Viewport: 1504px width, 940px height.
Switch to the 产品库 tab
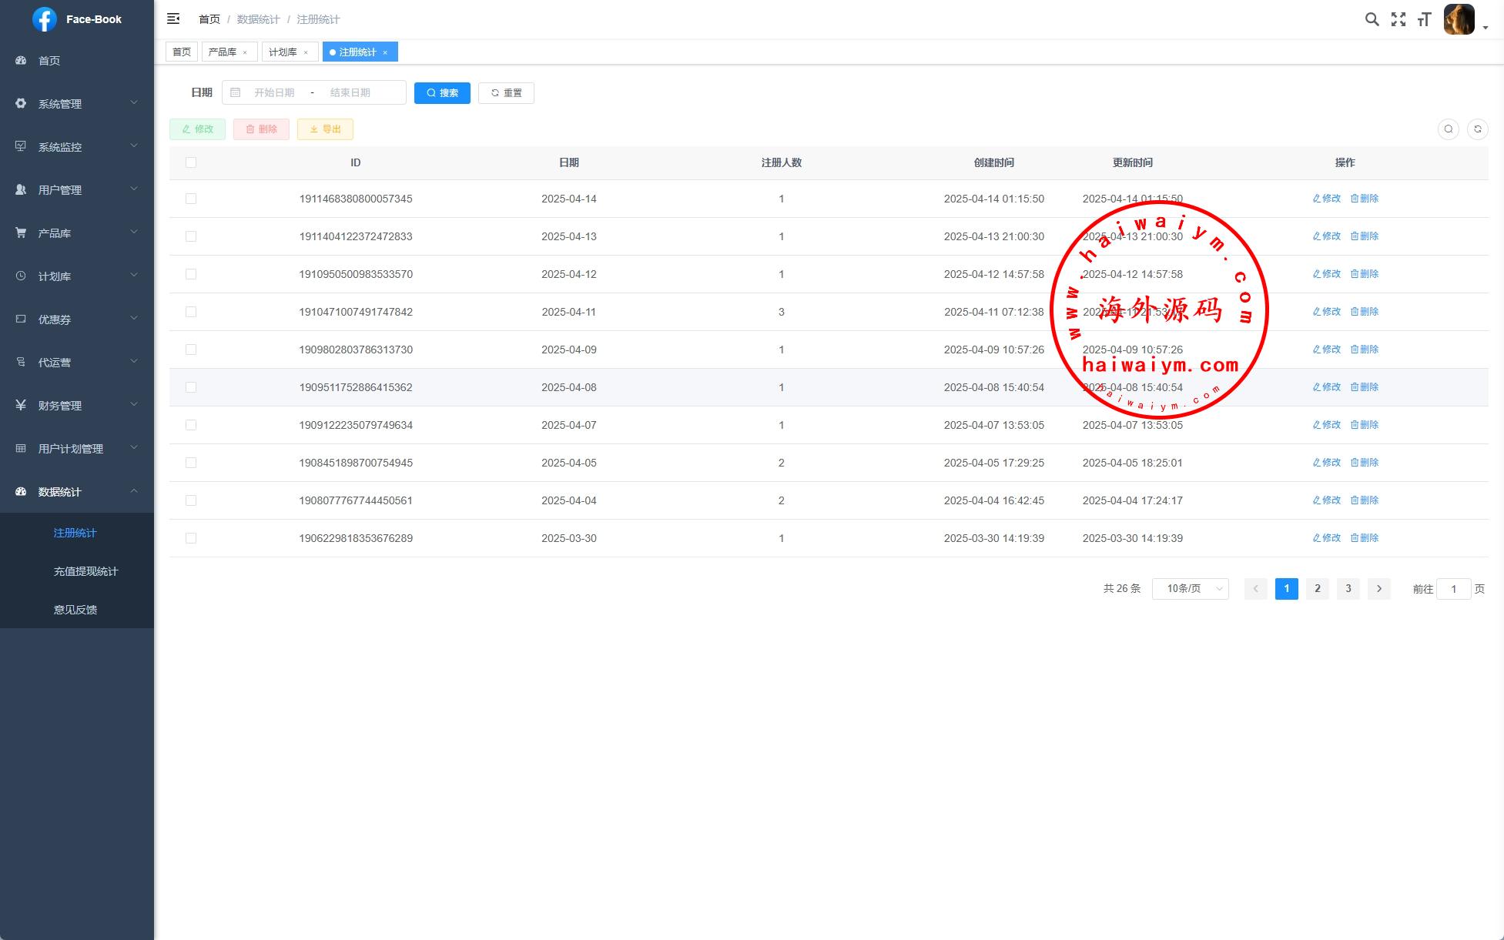(222, 52)
